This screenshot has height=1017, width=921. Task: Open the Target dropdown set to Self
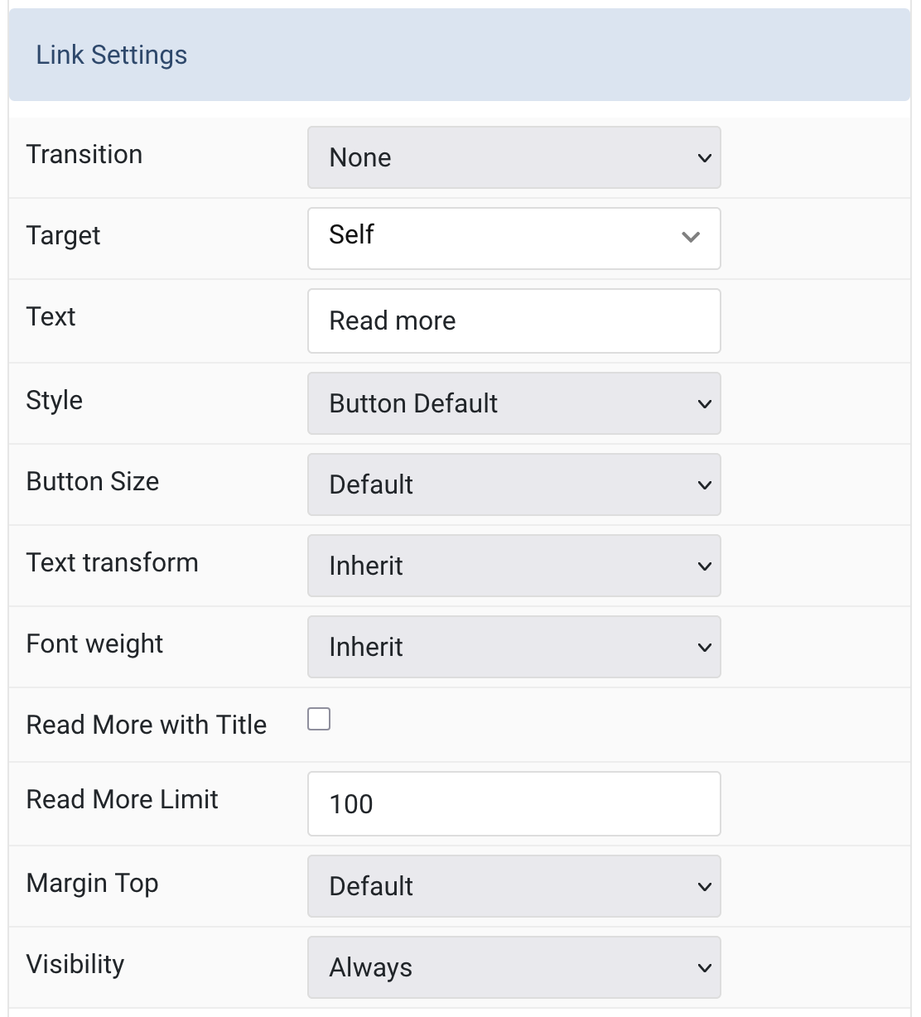pyautogui.click(x=514, y=239)
